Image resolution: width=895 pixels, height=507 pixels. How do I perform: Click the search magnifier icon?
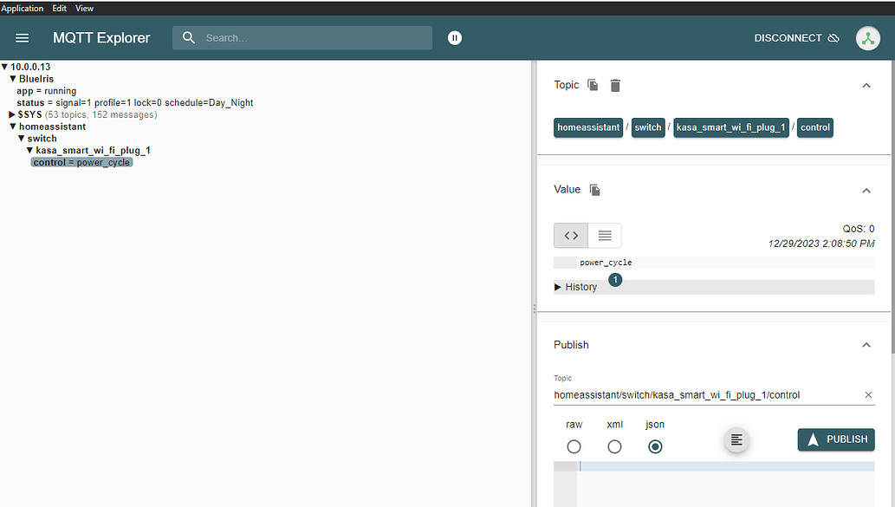coord(188,37)
